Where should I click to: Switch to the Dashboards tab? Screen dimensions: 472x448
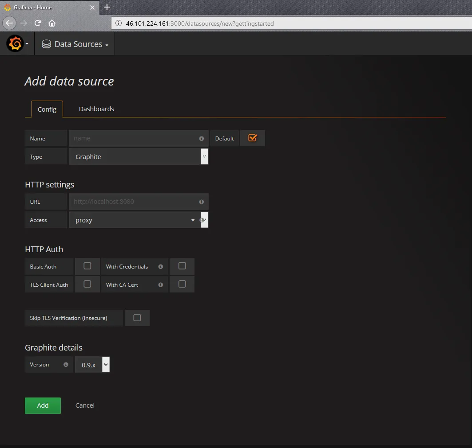96,109
